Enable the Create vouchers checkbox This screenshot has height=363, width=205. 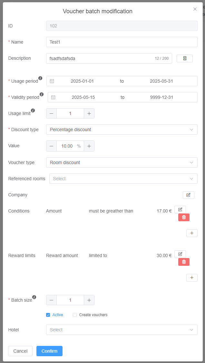[75, 315]
